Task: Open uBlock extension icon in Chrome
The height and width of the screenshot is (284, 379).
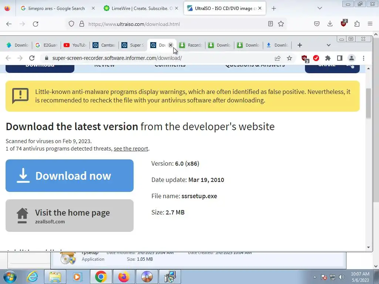Action: (x=305, y=59)
